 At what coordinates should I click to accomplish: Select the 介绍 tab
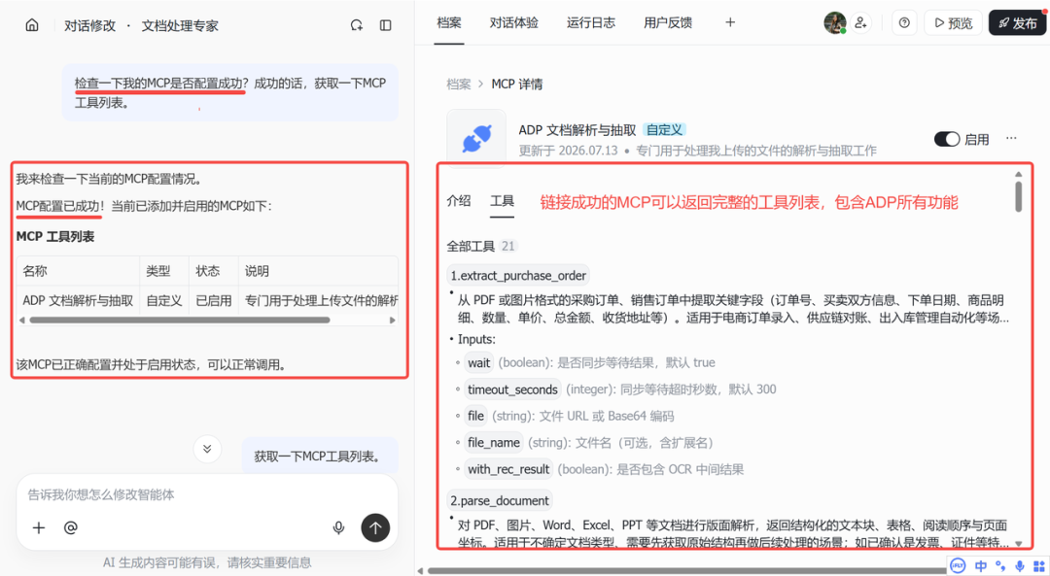click(x=459, y=201)
